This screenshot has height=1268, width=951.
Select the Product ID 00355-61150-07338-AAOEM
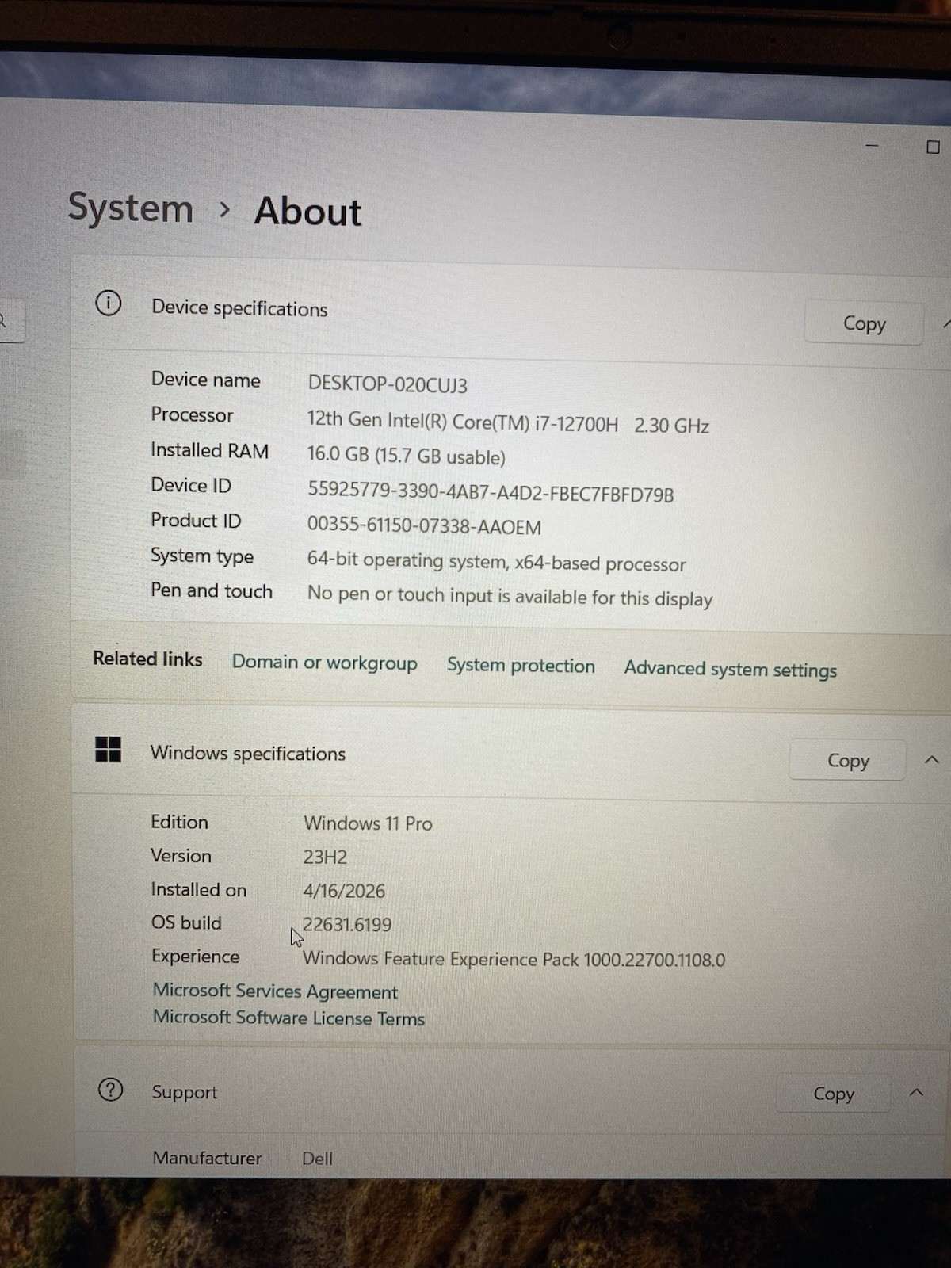(424, 526)
